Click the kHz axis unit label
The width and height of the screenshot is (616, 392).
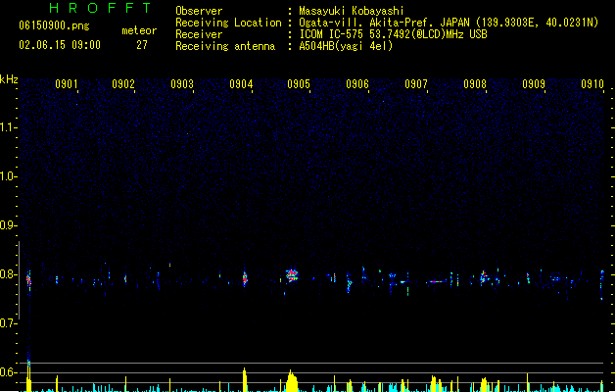tap(9, 79)
